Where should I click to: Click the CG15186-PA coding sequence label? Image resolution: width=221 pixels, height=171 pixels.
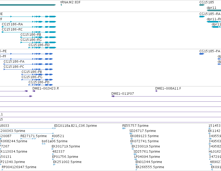[x=14, y=62]
